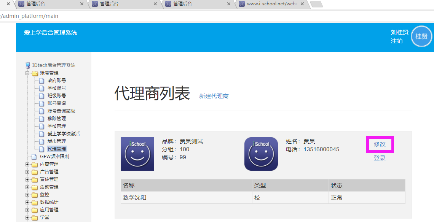Switch to the www.i-school.net browser tab
Screen dimensions: 434x222
(x=270, y=4)
